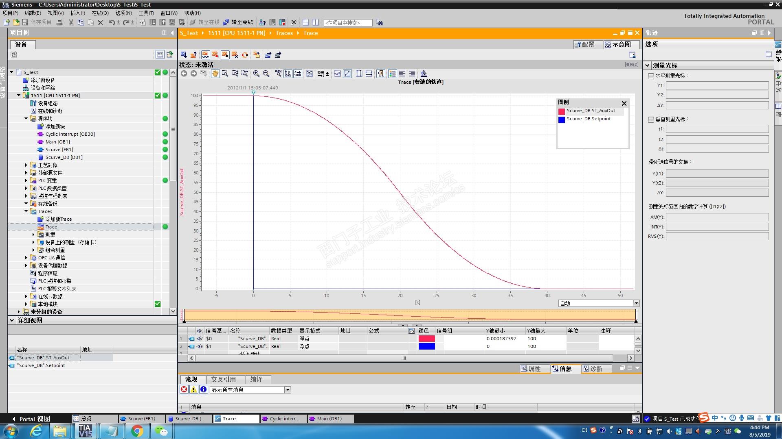This screenshot has width=782, height=439.
Task: Select the hand pan tool in trace toolbar
Action: point(215,74)
